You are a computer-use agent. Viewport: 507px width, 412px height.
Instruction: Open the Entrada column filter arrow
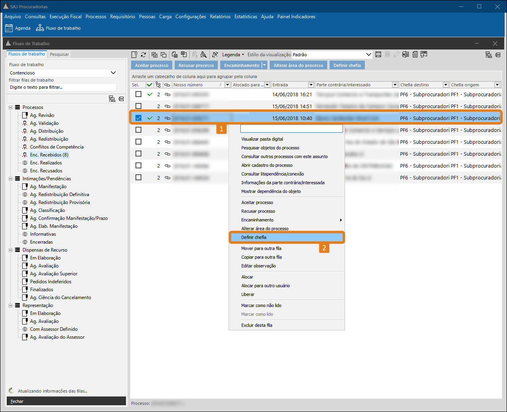pyautogui.click(x=311, y=85)
